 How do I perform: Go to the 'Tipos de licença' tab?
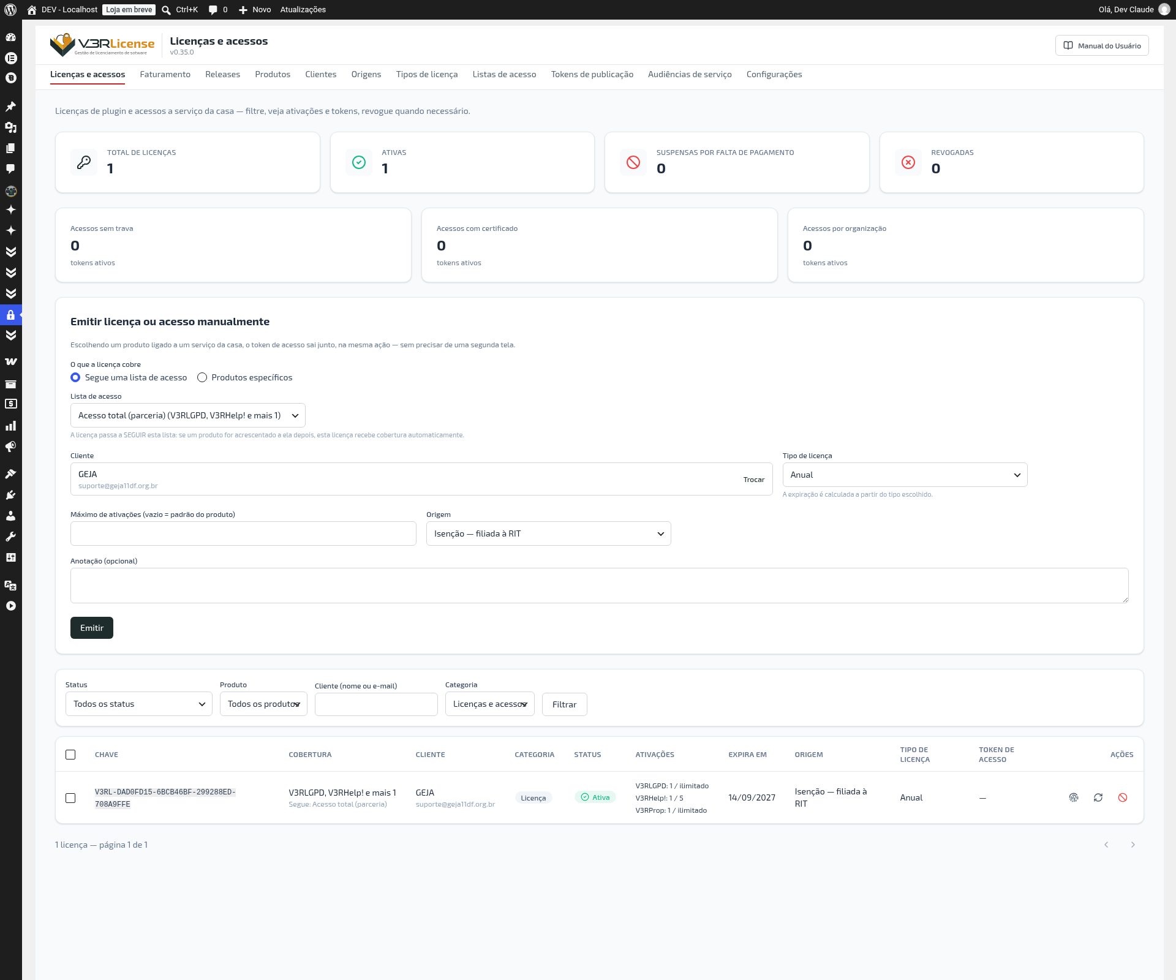[x=426, y=74]
